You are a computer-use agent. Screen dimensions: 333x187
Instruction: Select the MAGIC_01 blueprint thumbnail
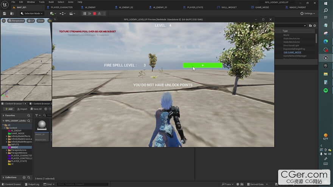pyautogui.click(x=42, y=131)
